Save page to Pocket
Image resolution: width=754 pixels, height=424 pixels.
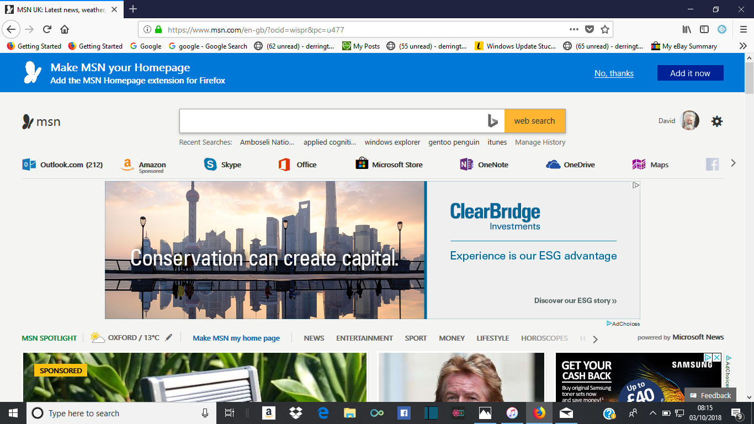tap(590, 29)
